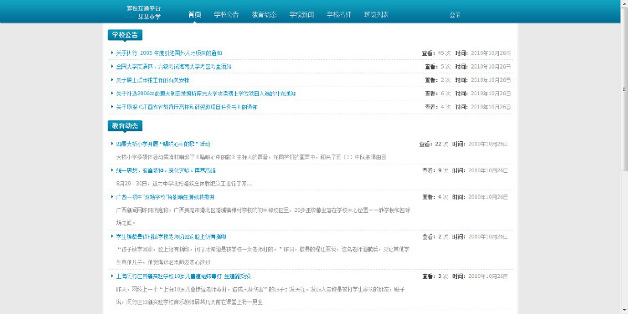
Task: Click the 45 次 view count text
Action: coord(444,53)
